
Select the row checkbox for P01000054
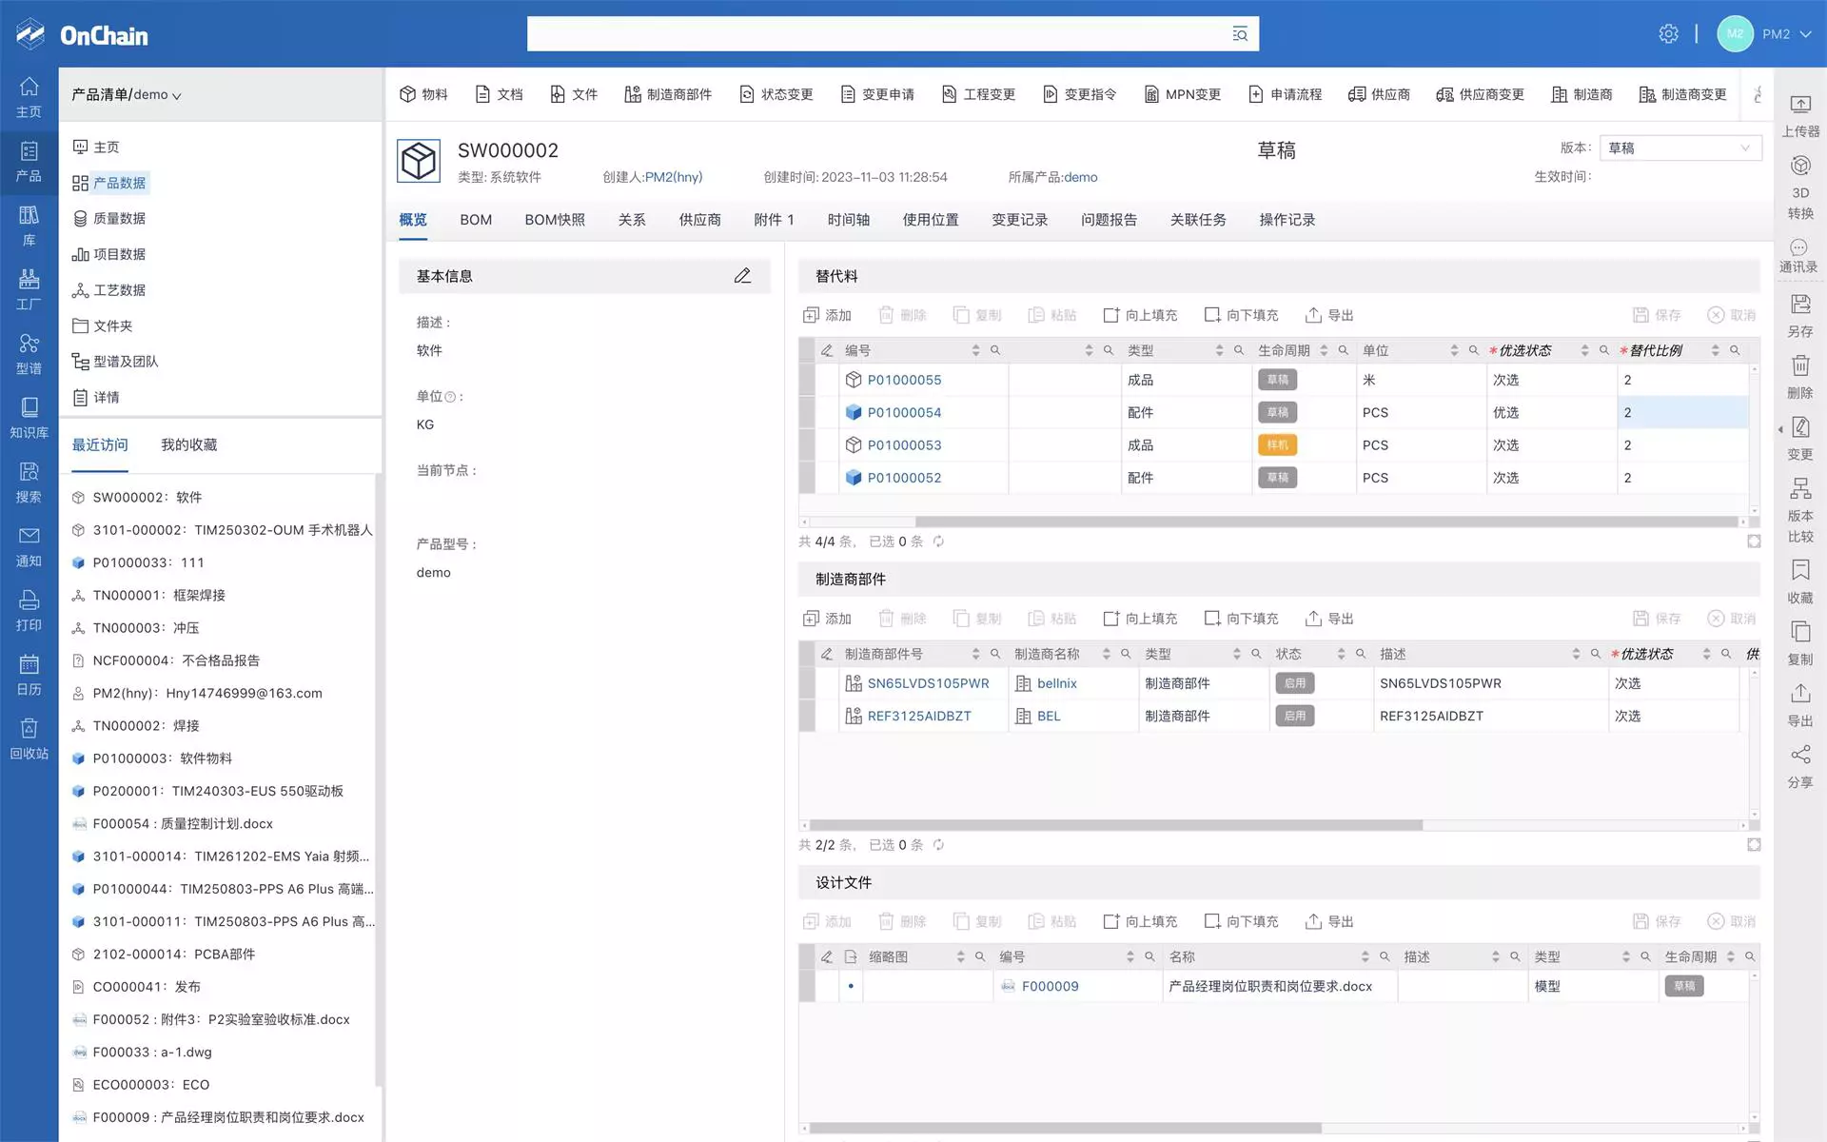point(807,412)
